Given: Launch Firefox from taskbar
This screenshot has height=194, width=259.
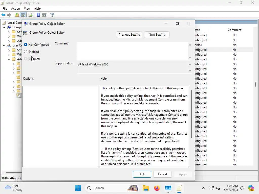Looking at the screenshot, I should pos(157,188).
